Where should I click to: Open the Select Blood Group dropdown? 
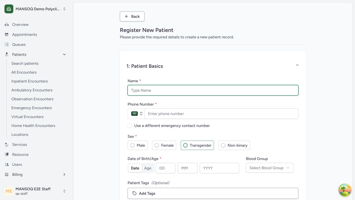coord(270,168)
